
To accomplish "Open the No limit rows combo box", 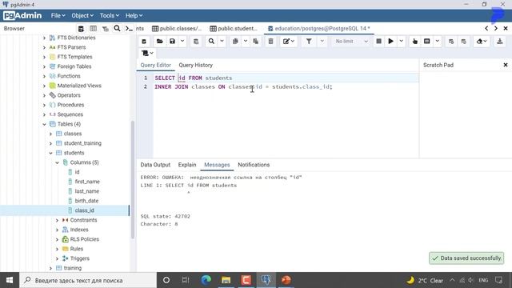I will 351,42.
